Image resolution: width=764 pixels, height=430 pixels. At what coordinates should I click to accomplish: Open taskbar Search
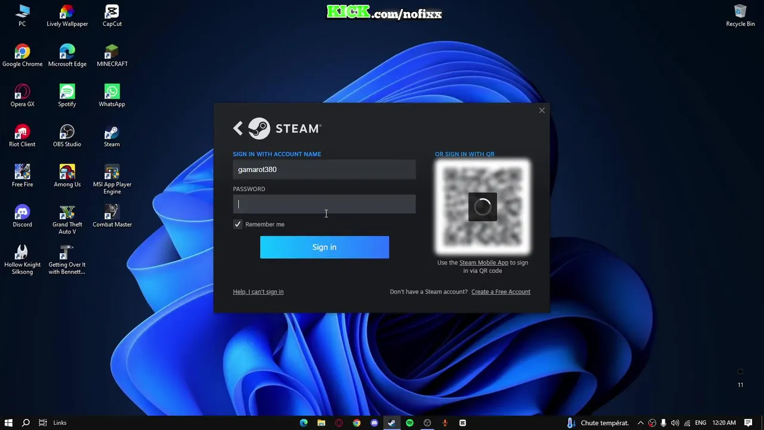[x=26, y=423]
